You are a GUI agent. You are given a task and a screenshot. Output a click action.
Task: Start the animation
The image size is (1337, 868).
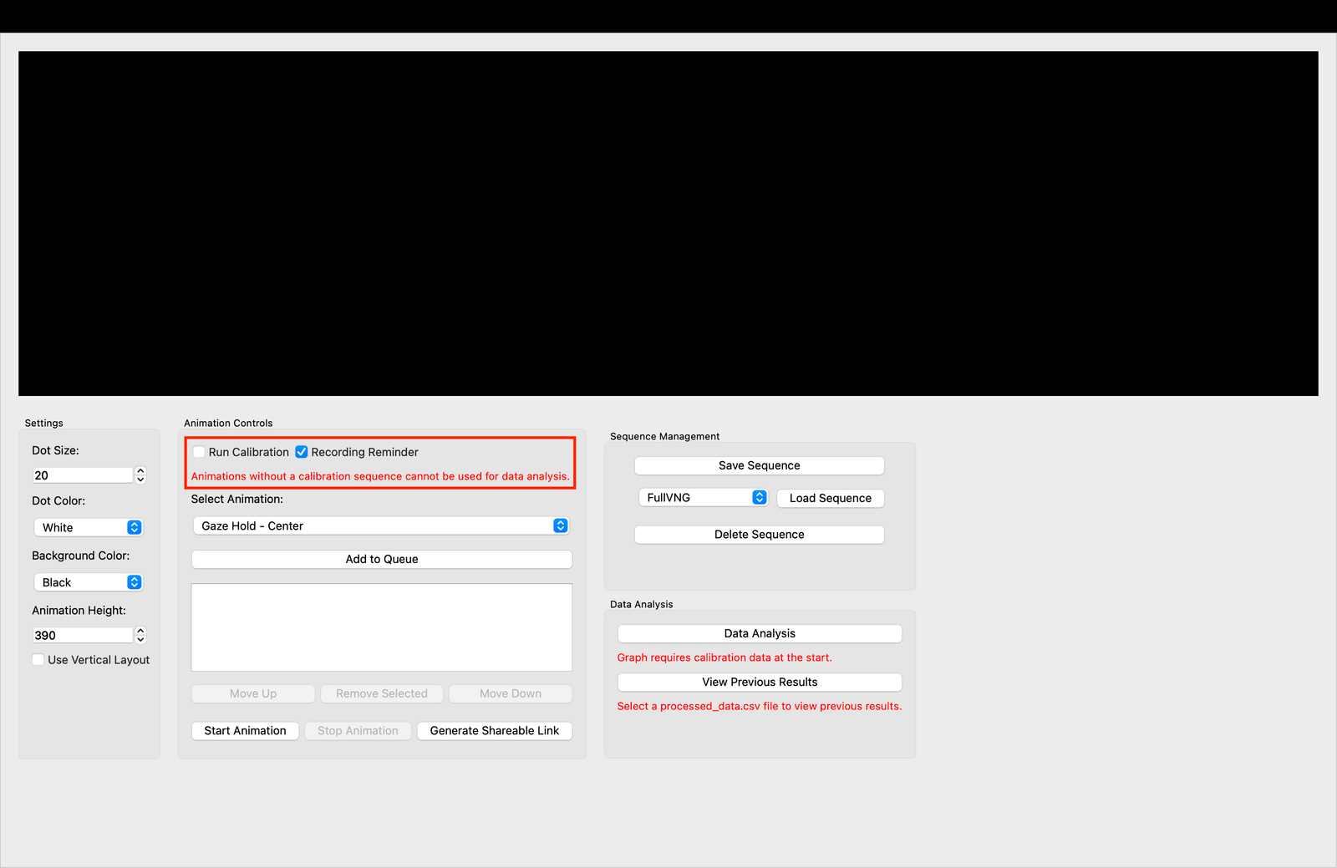245,730
